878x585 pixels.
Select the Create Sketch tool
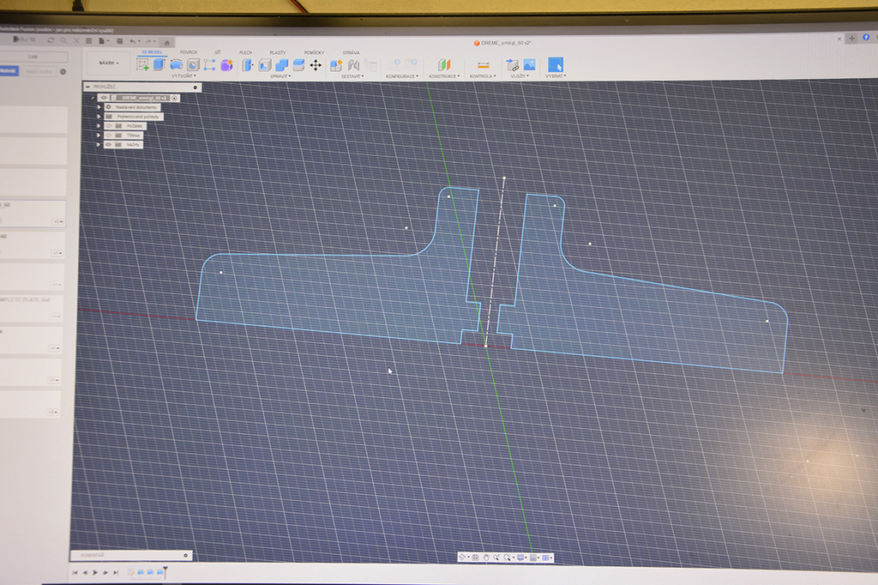142,65
